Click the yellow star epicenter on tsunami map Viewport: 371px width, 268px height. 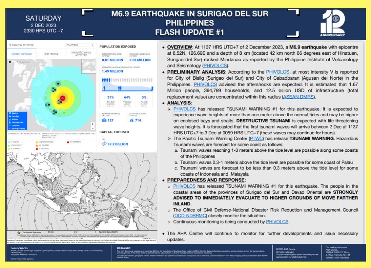pos(99,176)
